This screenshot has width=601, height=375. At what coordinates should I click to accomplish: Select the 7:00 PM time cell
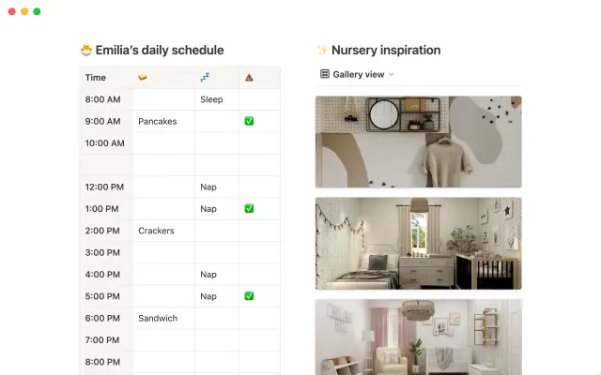click(106, 339)
